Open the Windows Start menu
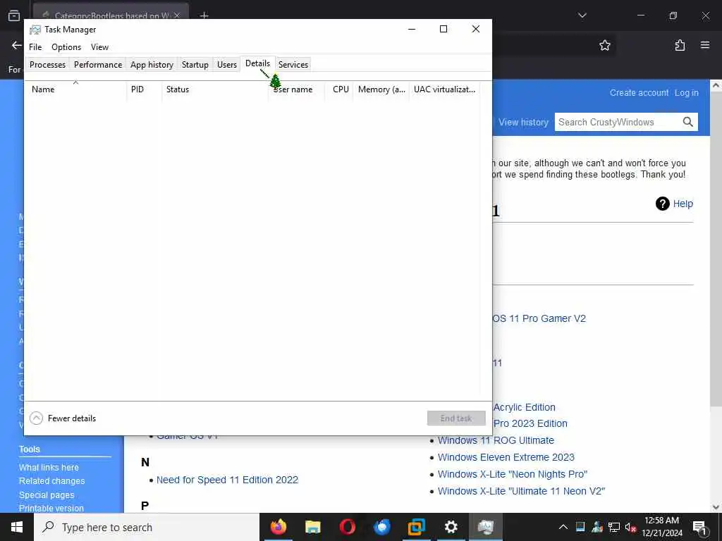Screen dimensions: 722x541 (17, 527)
